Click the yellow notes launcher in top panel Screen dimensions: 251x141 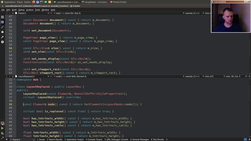[50, 2]
